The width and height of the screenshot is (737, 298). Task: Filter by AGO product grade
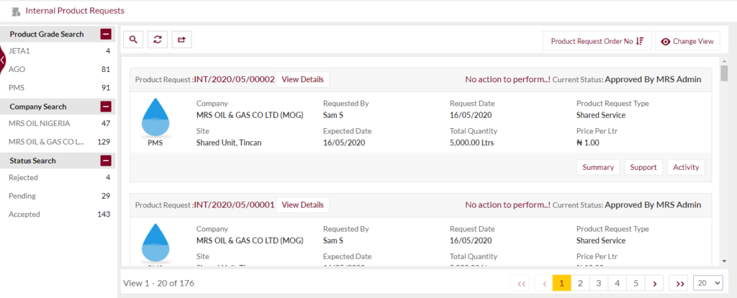pos(59,69)
